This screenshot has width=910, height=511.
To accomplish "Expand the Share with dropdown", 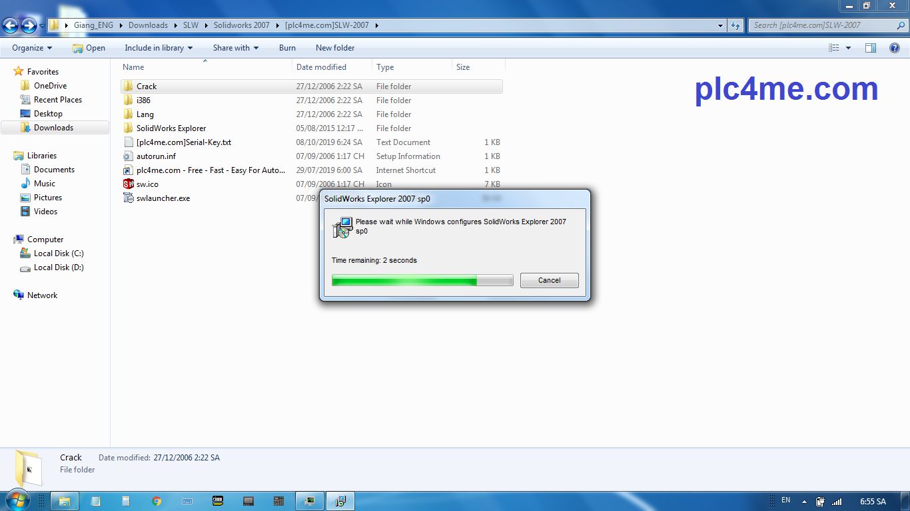I will (x=235, y=48).
